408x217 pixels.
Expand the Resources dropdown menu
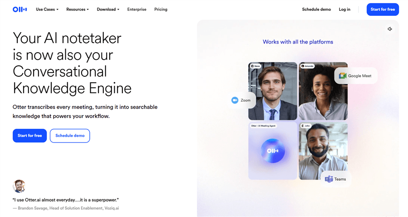pyautogui.click(x=78, y=10)
